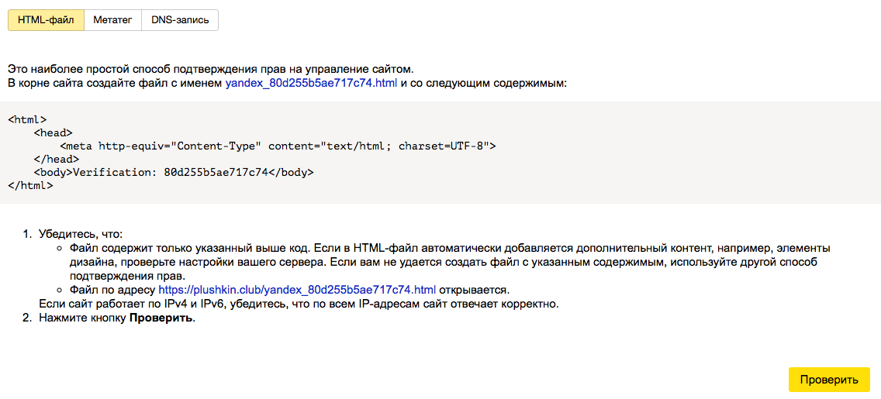Click the sentence about IPv4 and IPv6
Screen dimensions: 881x399
coord(299,304)
